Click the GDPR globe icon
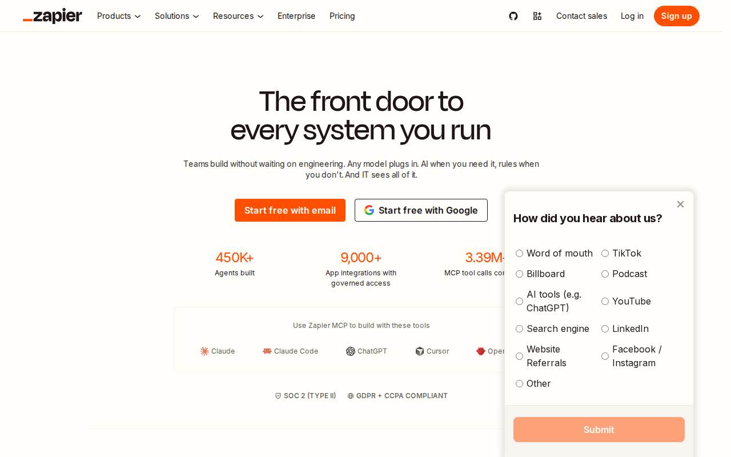This screenshot has width=731, height=457. 351,396
